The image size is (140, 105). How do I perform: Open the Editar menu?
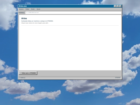coord(27,9)
